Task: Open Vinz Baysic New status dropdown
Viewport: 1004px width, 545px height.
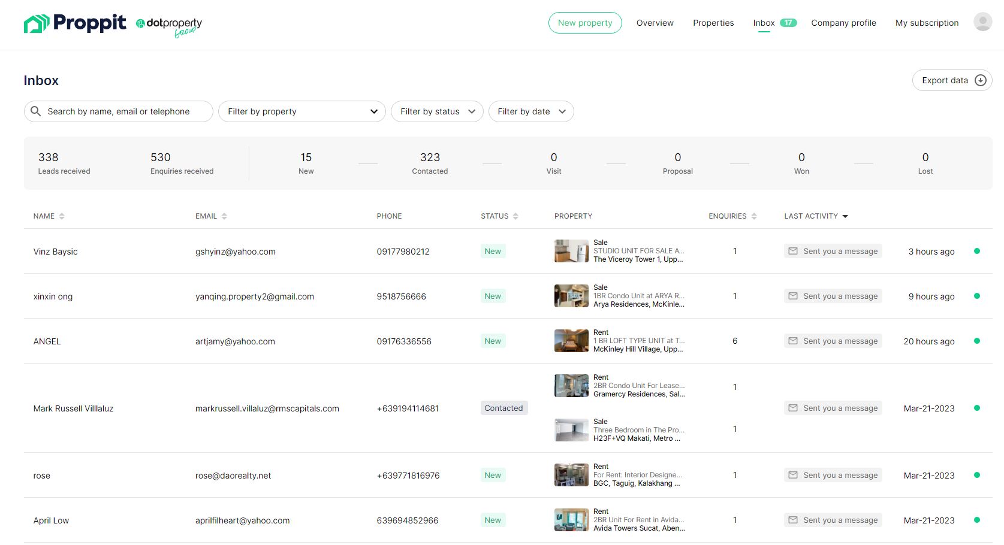Action: point(493,251)
